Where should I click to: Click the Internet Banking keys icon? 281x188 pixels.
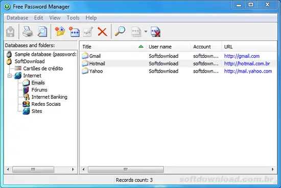pos(27,97)
